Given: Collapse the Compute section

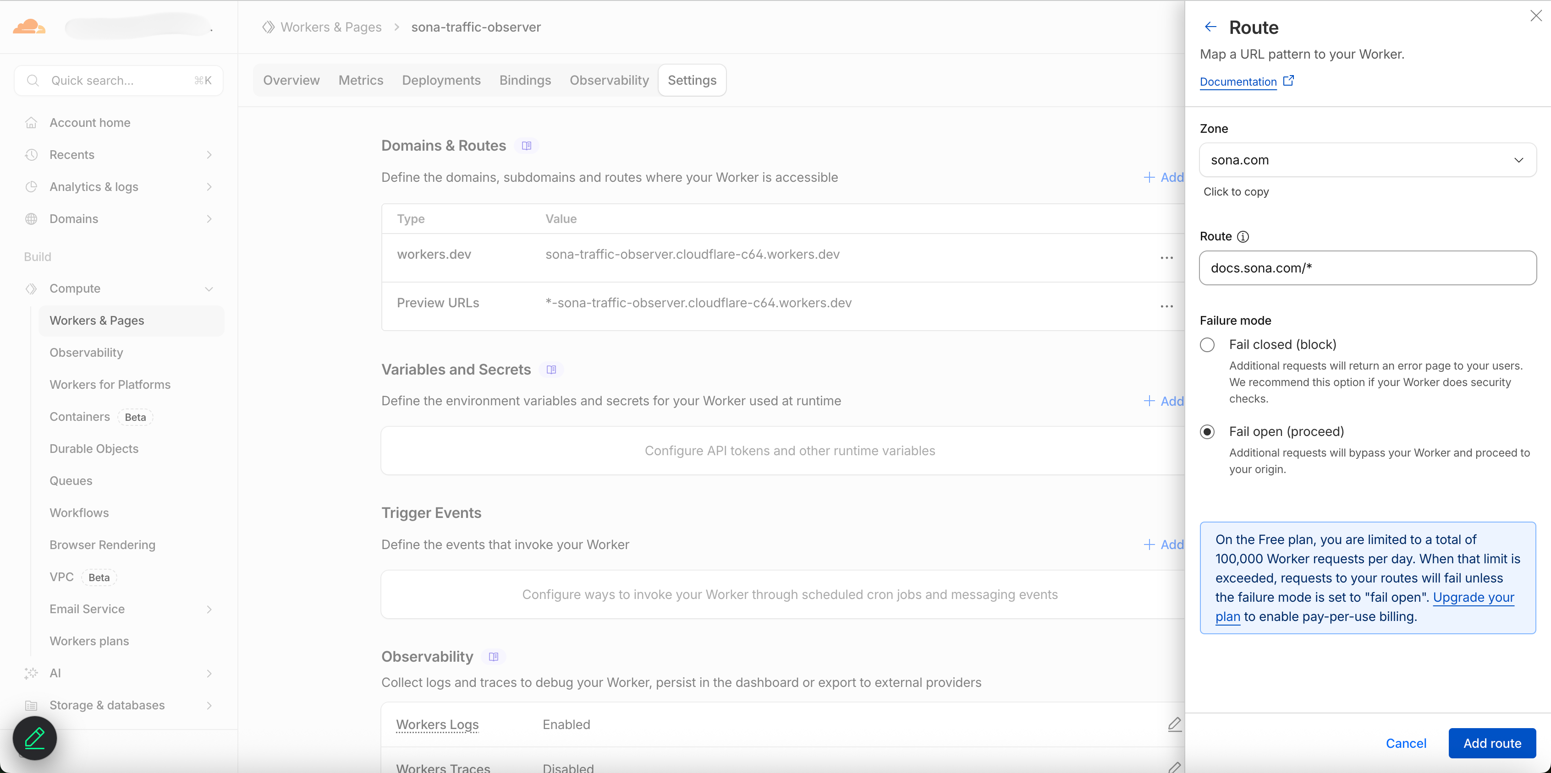Looking at the screenshot, I should (x=209, y=289).
